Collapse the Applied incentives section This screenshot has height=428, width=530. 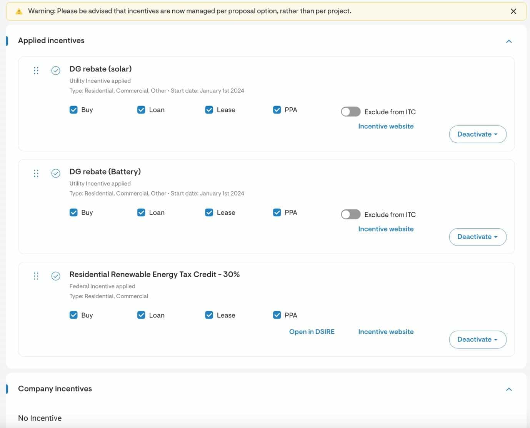pyautogui.click(x=509, y=41)
